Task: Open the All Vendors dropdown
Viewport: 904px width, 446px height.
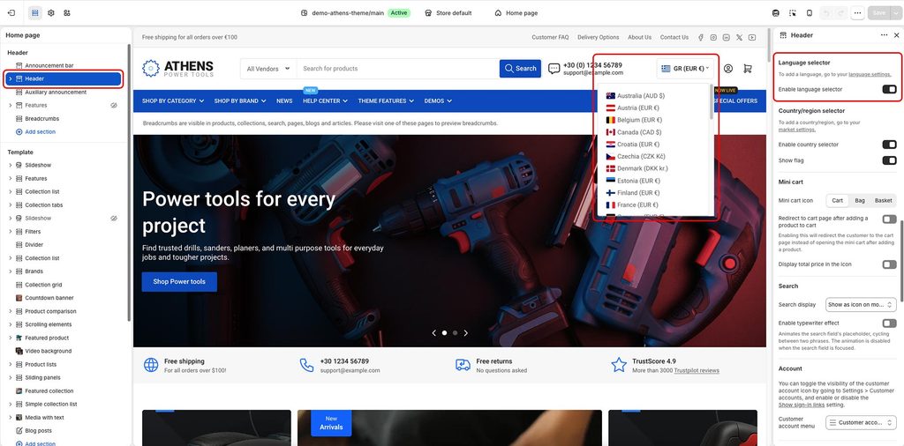Action: click(x=268, y=69)
